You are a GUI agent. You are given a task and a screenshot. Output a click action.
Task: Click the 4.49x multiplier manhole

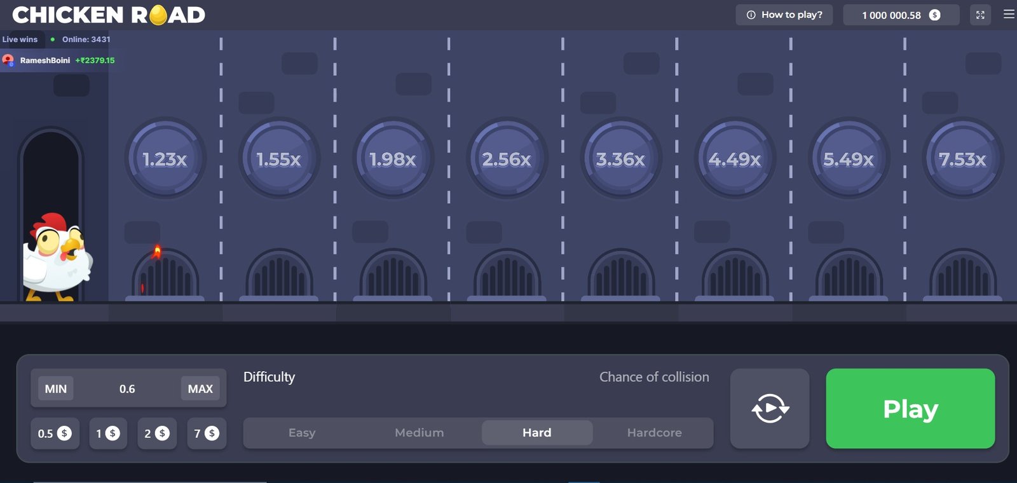tap(735, 159)
